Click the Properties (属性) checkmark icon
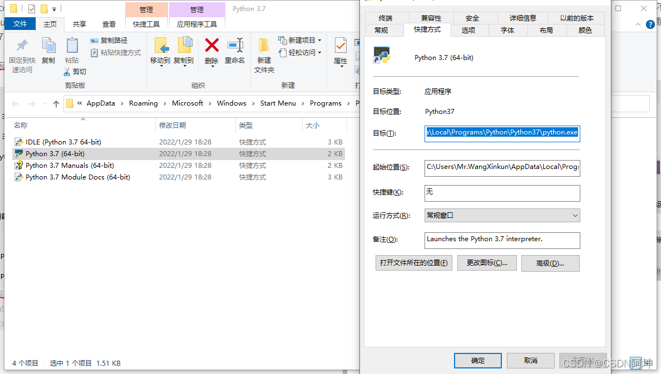The width and height of the screenshot is (661, 374). [x=340, y=46]
